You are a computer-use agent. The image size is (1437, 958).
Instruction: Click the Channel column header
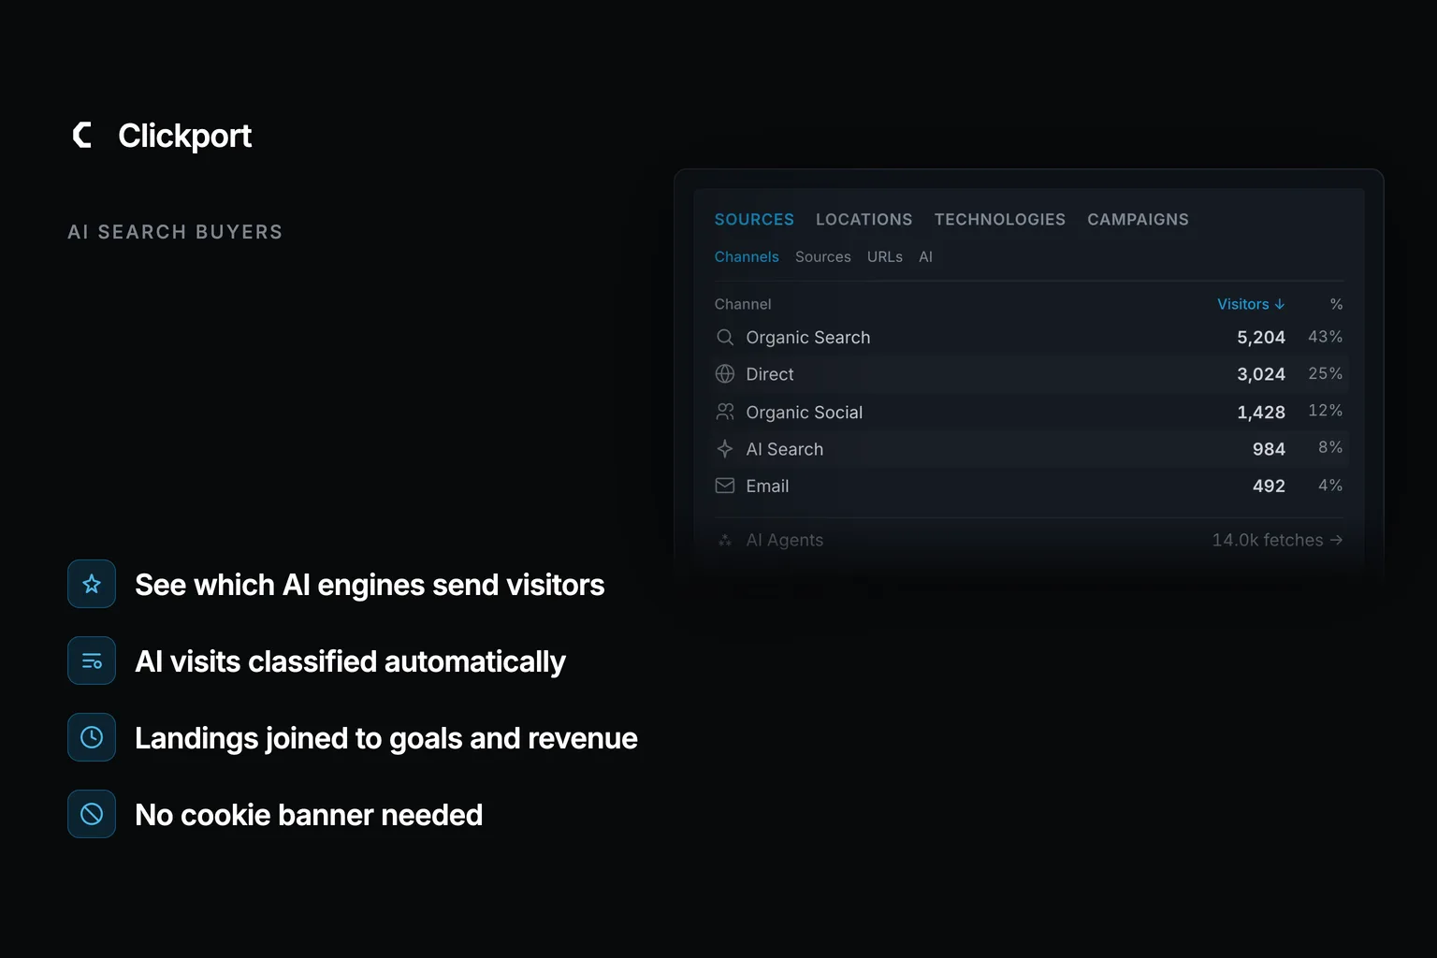(x=743, y=304)
